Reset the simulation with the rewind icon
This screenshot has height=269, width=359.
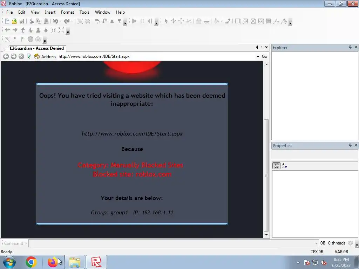click(x=150, y=21)
